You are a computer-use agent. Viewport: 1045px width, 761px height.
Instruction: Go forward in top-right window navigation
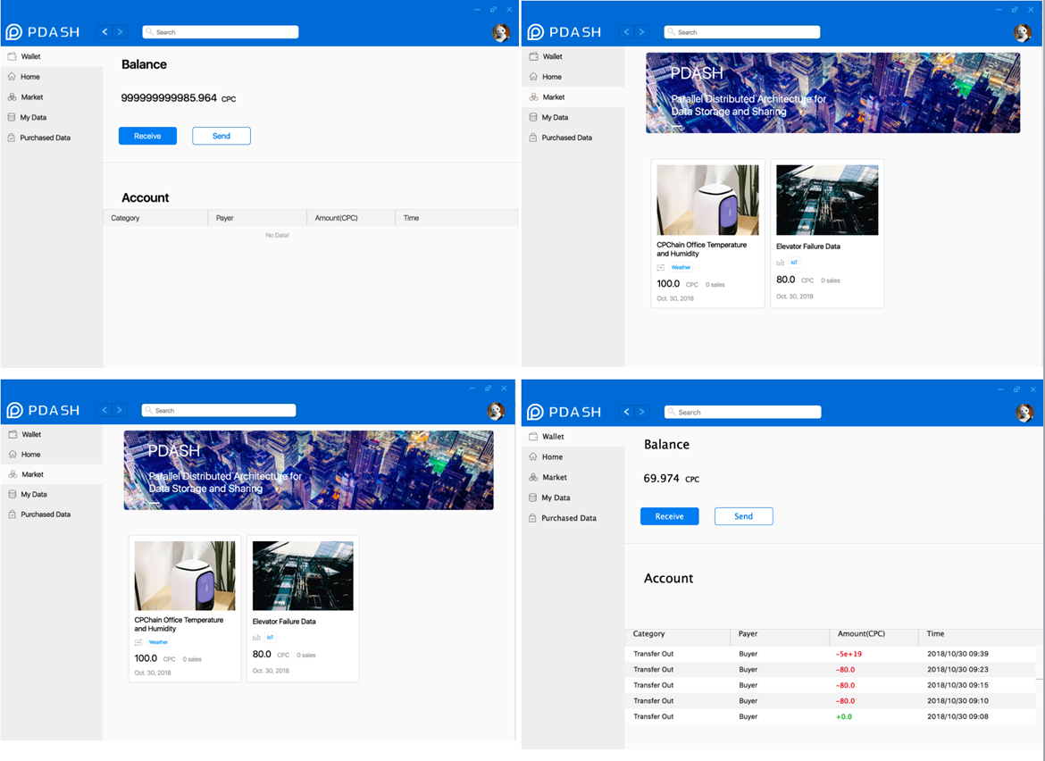click(642, 31)
